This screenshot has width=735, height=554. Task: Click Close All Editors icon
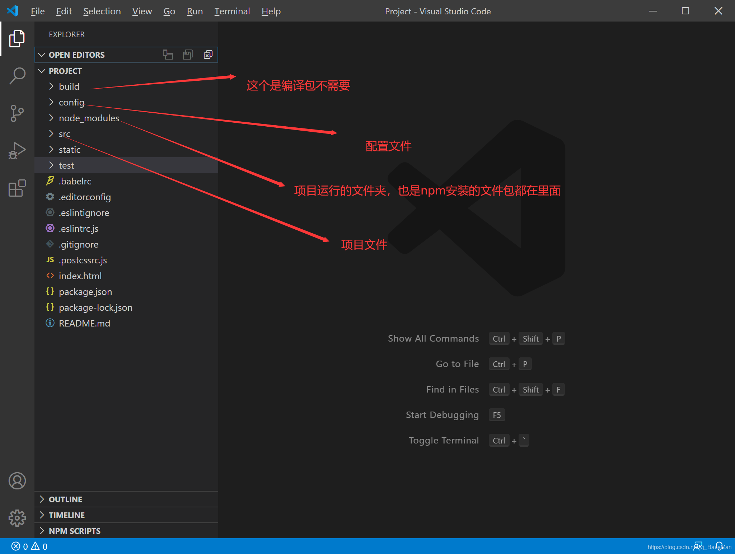point(208,55)
